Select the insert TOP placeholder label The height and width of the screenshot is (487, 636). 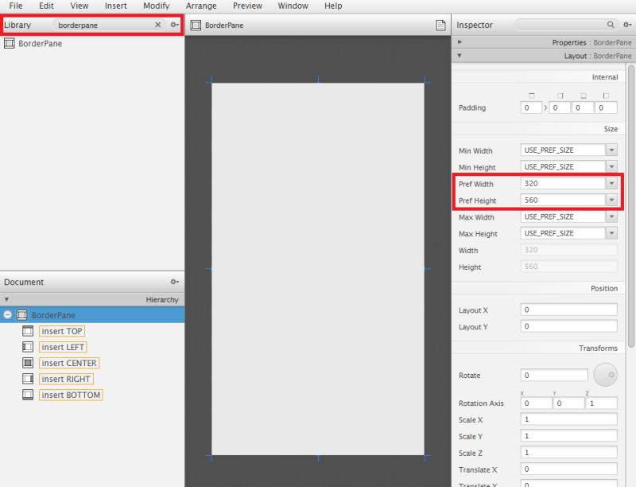coord(62,331)
